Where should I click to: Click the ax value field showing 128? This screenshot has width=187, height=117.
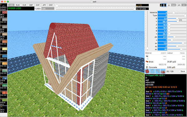[x=162, y=43]
